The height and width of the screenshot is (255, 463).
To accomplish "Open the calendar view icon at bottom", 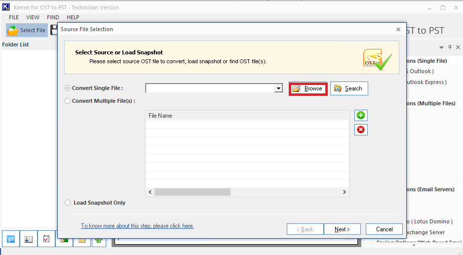I will (11, 239).
